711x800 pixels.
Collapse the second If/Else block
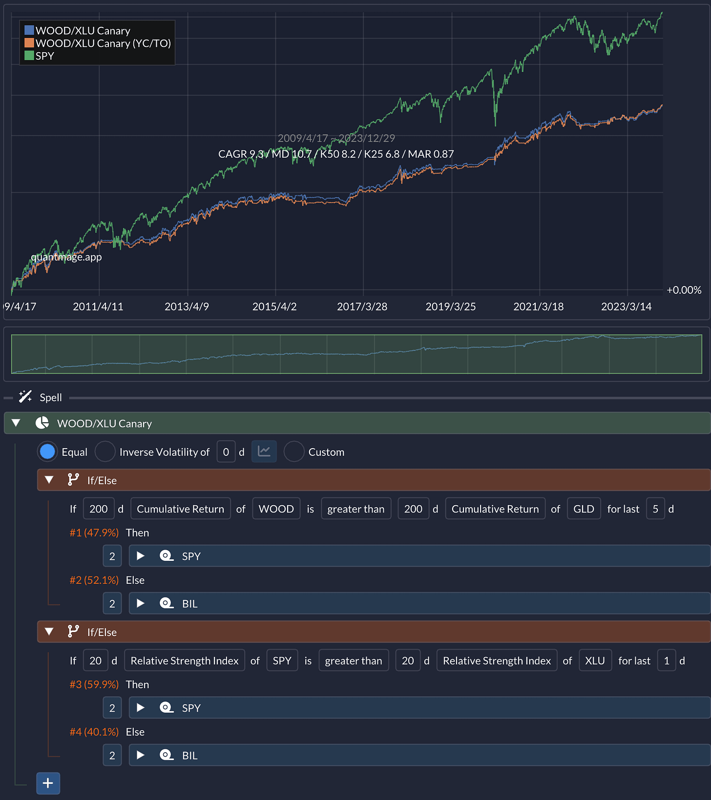[49, 632]
